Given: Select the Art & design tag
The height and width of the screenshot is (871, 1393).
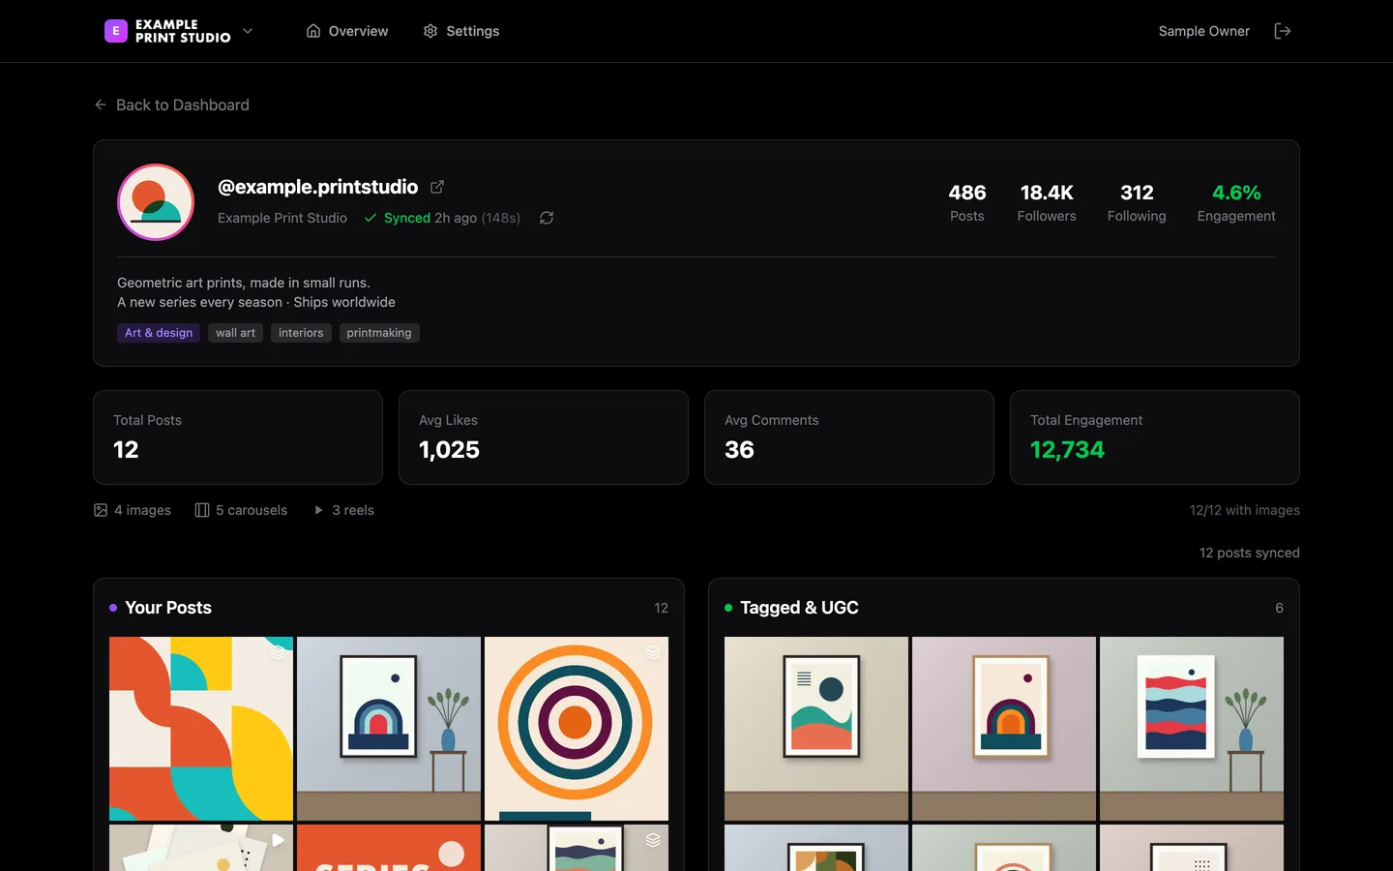Looking at the screenshot, I should [159, 333].
